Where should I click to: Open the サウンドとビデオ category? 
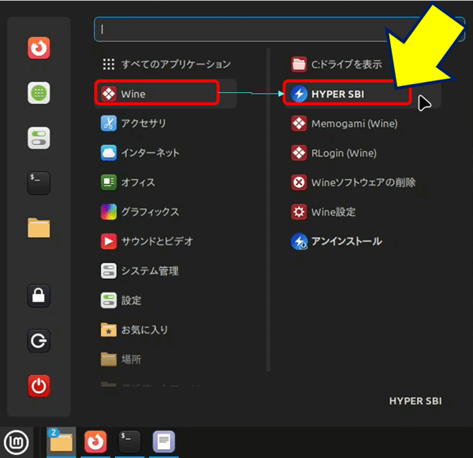(166, 241)
